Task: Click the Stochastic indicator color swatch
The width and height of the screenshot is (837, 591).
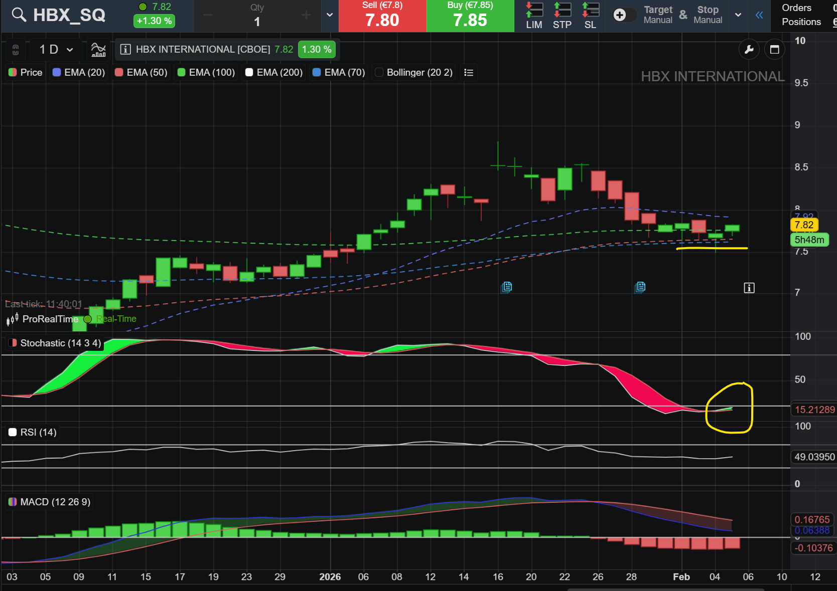Action: [13, 343]
